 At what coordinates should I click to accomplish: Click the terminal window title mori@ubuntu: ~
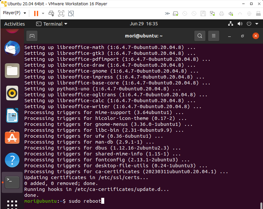click(x=144, y=36)
